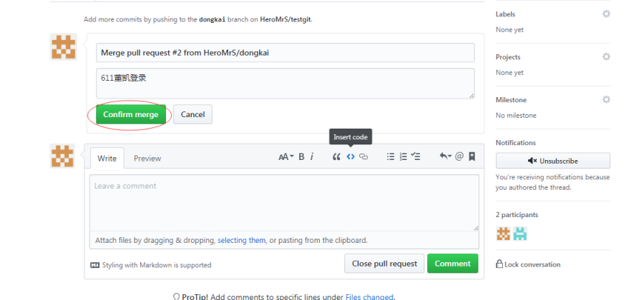Add a bulleted list
The image size is (626, 300).
391,156
